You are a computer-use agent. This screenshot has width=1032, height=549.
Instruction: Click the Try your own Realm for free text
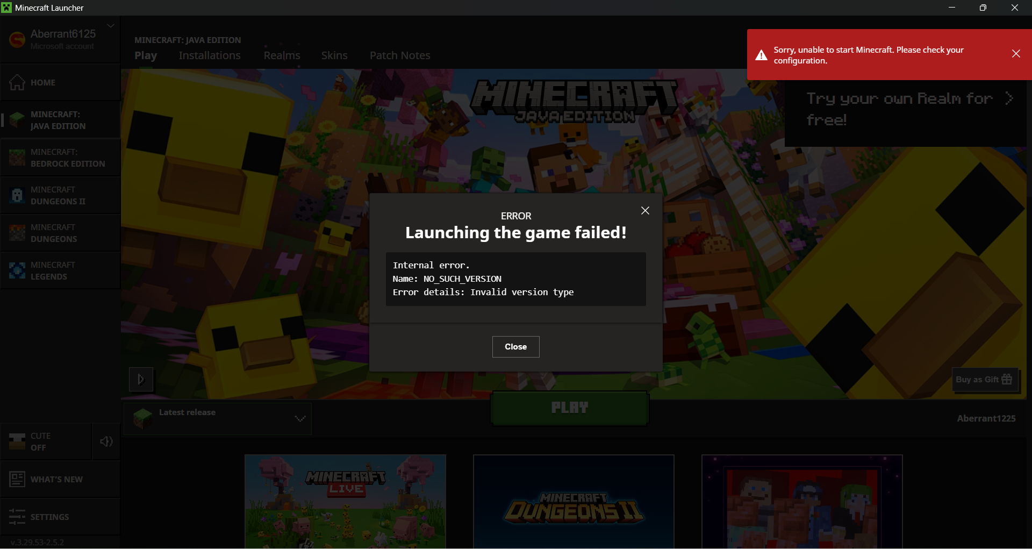(899, 109)
